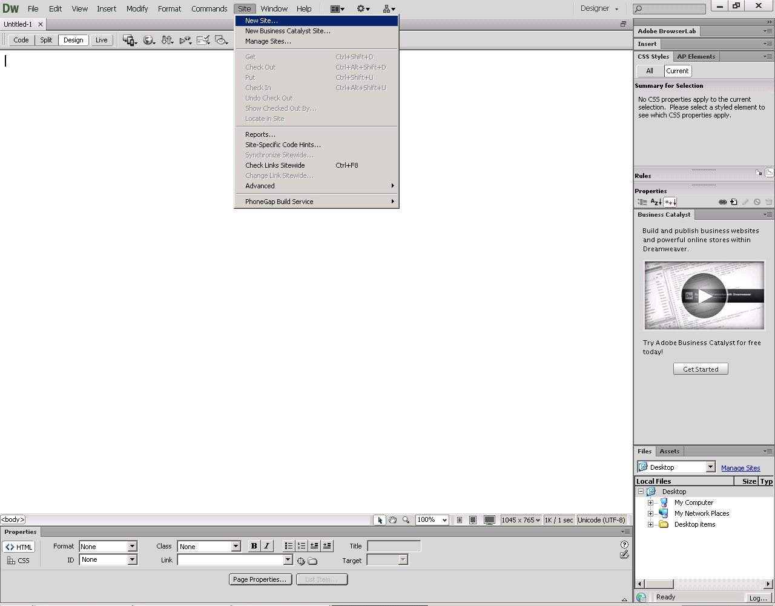Click the Bold button in Properties panel
Image resolution: width=775 pixels, height=606 pixels.
point(254,546)
